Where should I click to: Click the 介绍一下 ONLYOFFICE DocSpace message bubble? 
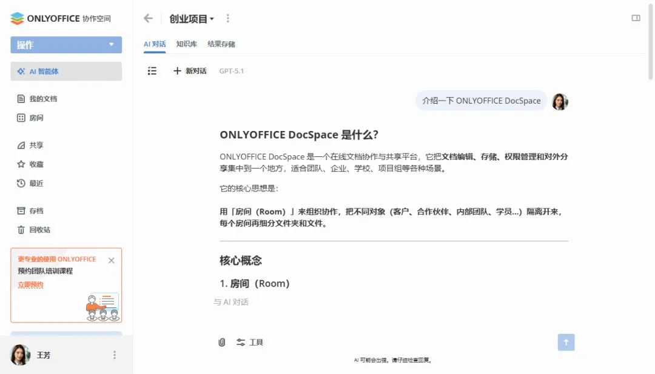481,101
